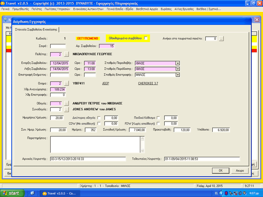Select Στοιχεία Συμβολαίου Ενοικίασης tab
The image size is (263, 197).
pyautogui.click(x=36, y=30)
